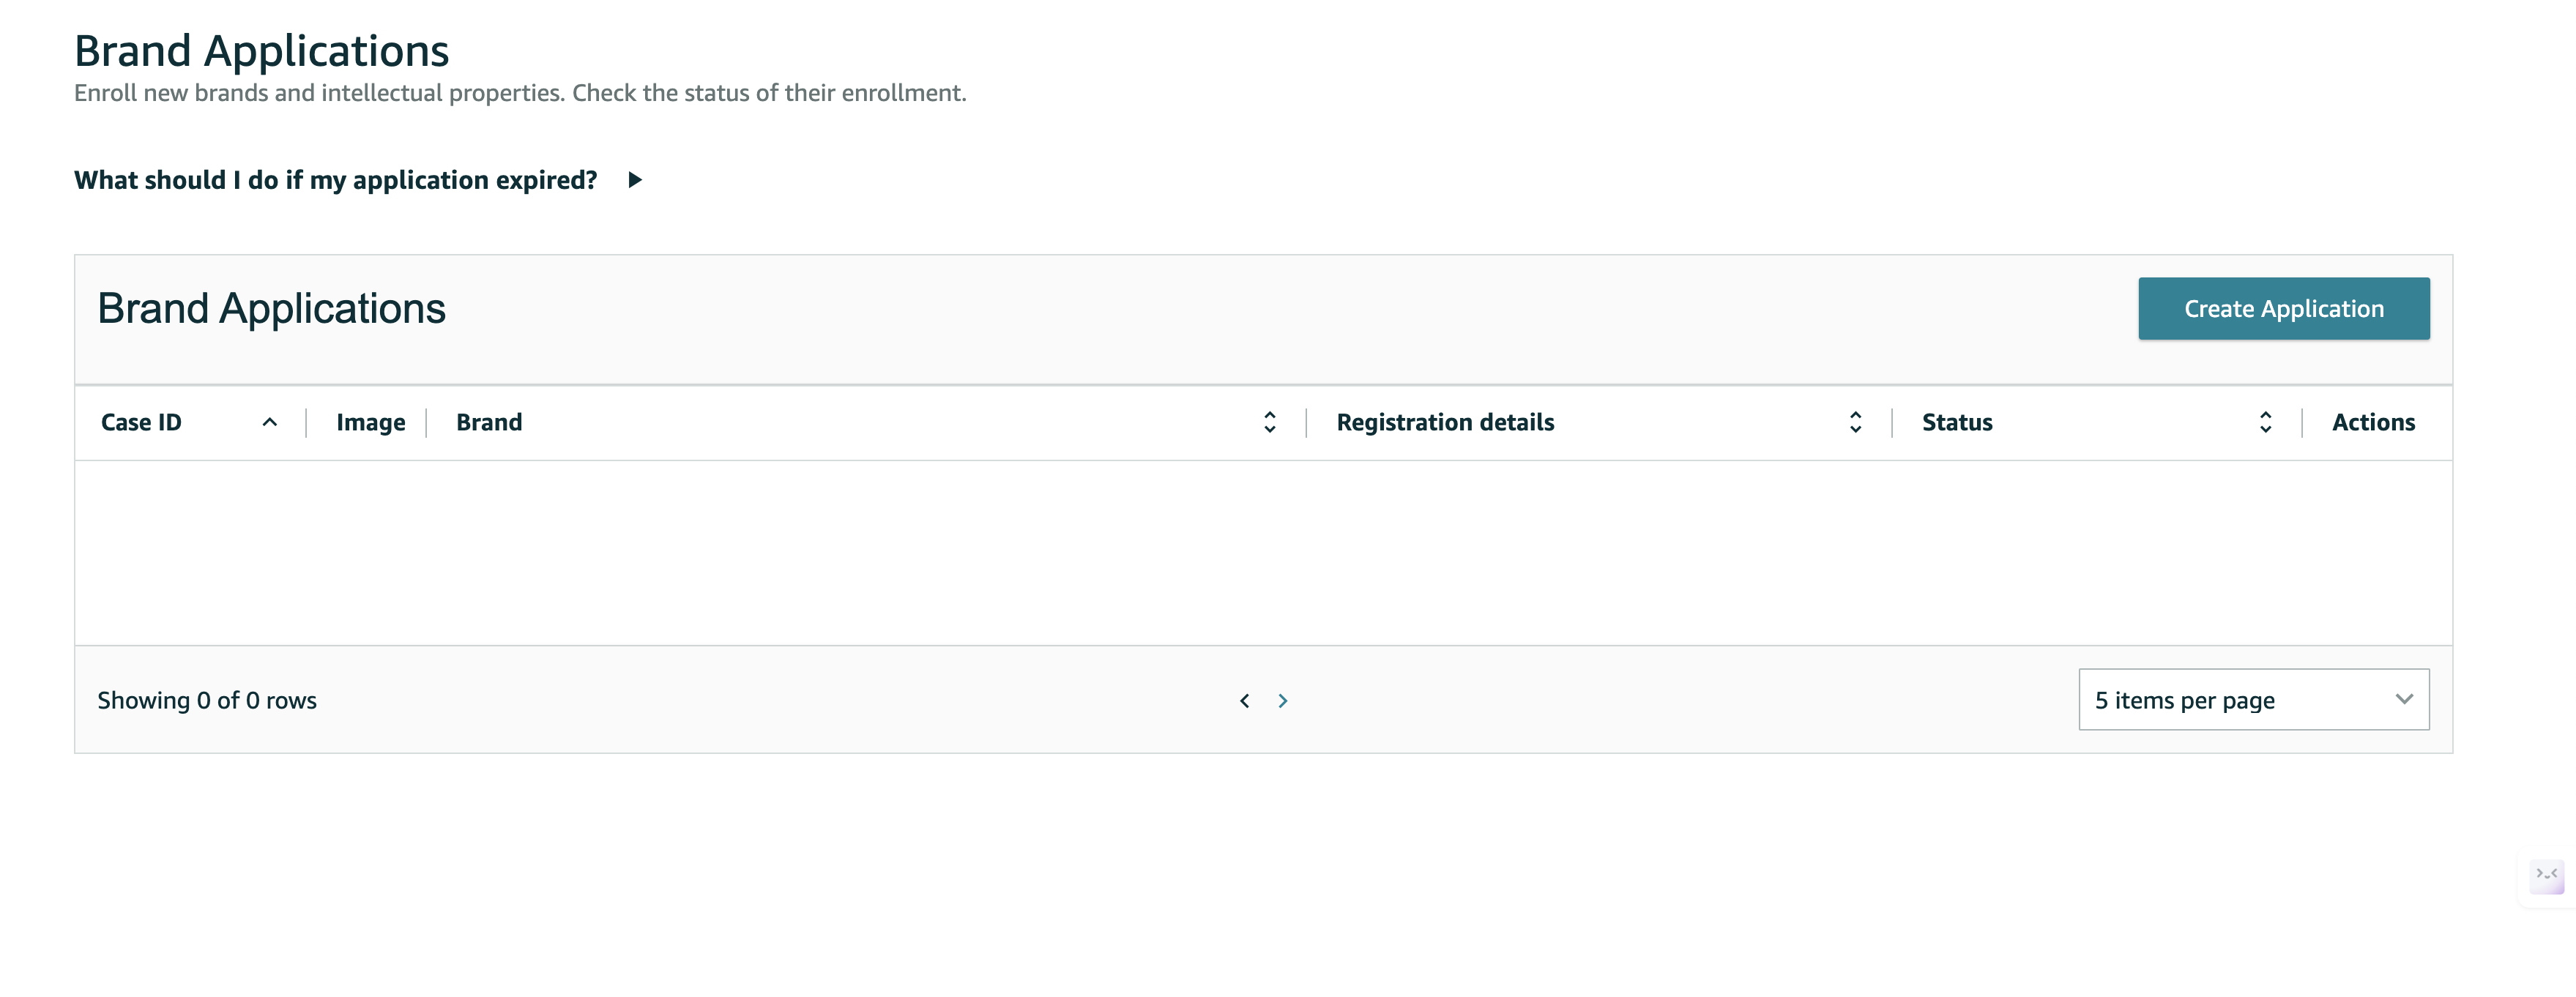The image size is (2576, 997).
Task: Go to previous page with left arrow
Action: click(1244, 701)
